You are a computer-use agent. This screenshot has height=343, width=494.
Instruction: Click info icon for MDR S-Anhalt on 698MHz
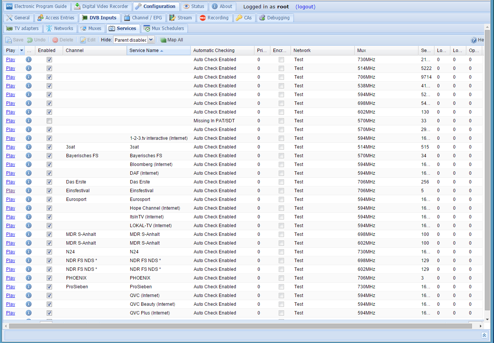(28, 234)
